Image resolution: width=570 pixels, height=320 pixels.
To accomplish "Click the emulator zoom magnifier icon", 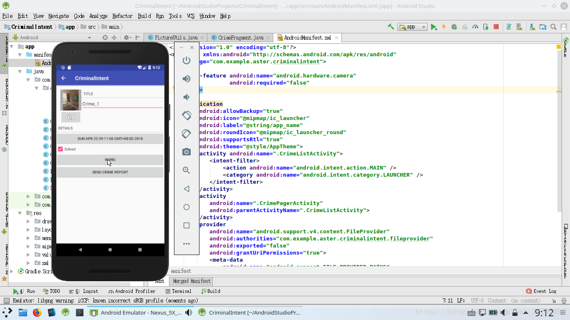I will tap(187, 170).
